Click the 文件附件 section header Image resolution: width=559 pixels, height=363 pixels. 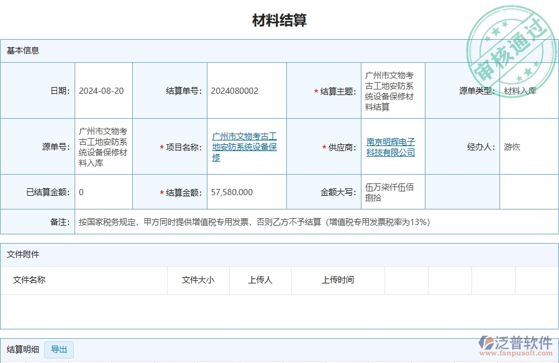coord(21,254)
